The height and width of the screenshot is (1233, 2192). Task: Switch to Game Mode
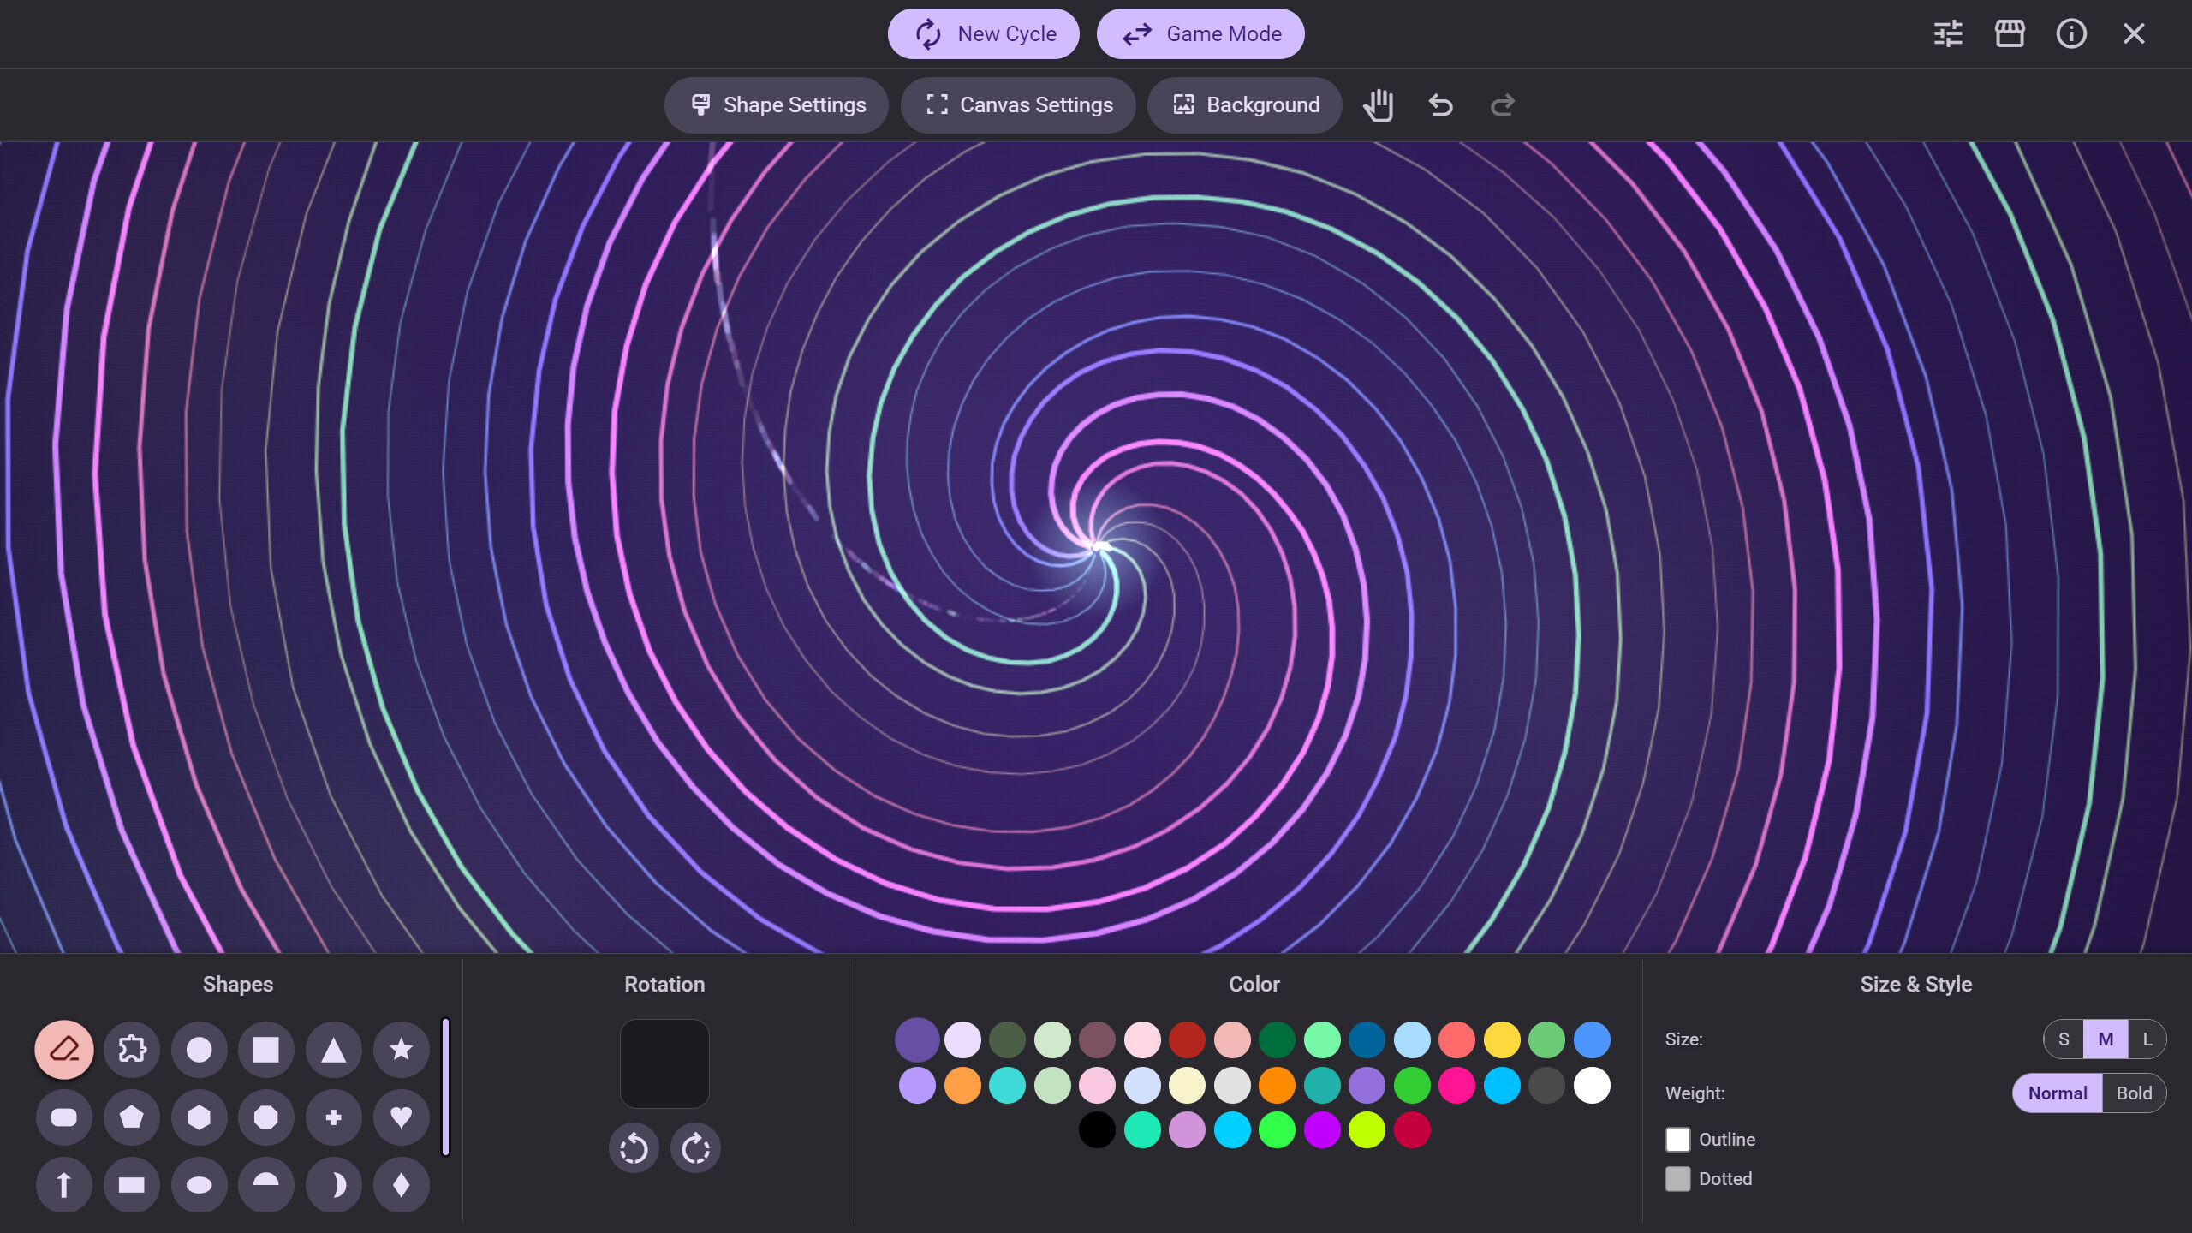pos(1200,33)
